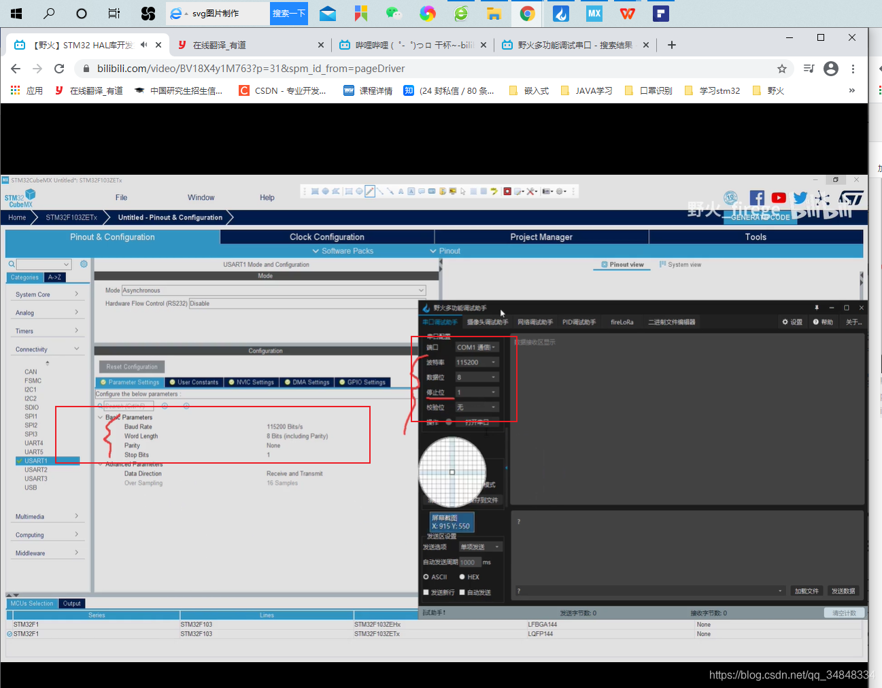Click the YouTube icon in CubeMX

[x=779, y=198]
